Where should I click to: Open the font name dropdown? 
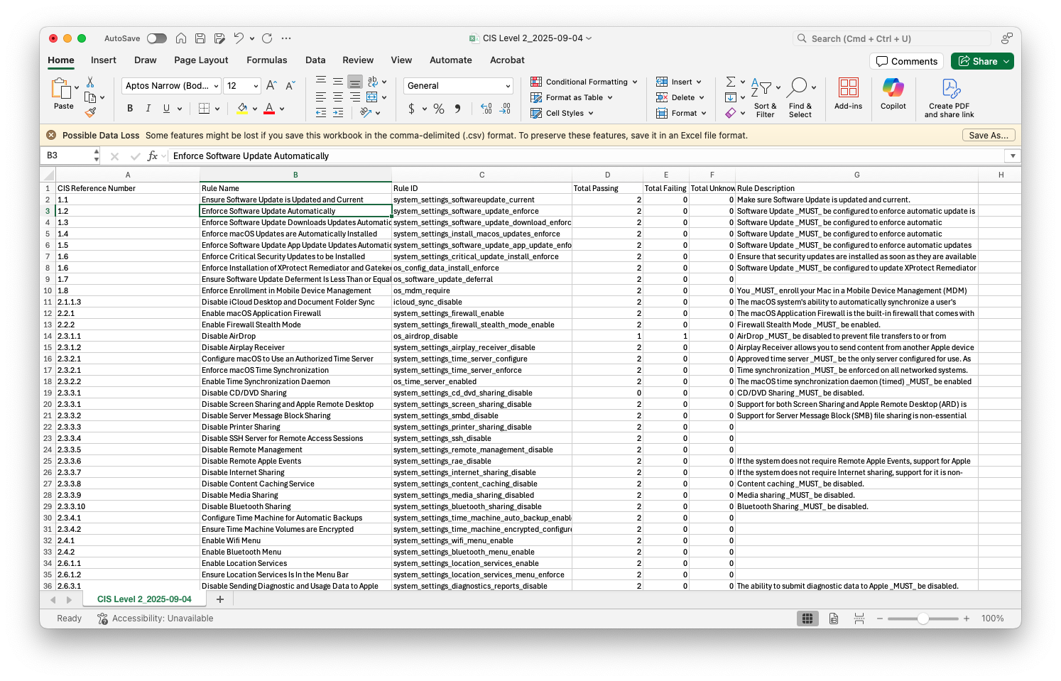pos(216,86)
